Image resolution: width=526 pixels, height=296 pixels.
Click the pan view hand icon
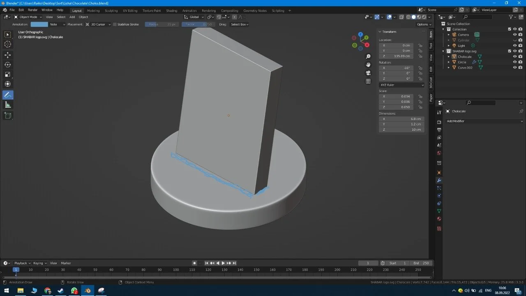(368, 65)
